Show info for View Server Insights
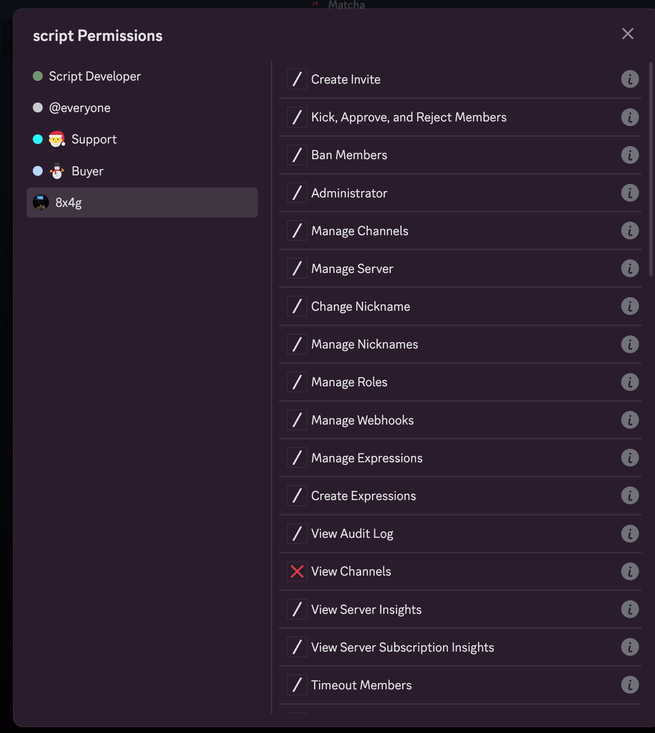This screenshot has width=655, height=733. tap(630, 609)
